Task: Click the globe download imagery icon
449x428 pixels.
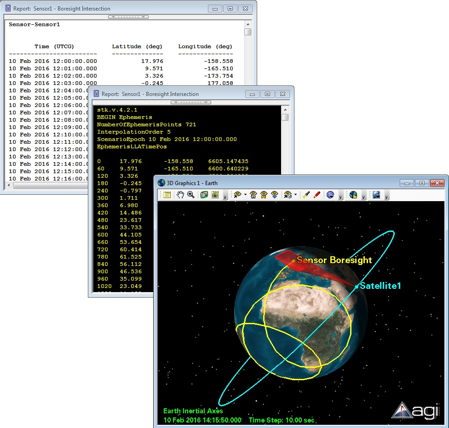Action: click(376, 195)
